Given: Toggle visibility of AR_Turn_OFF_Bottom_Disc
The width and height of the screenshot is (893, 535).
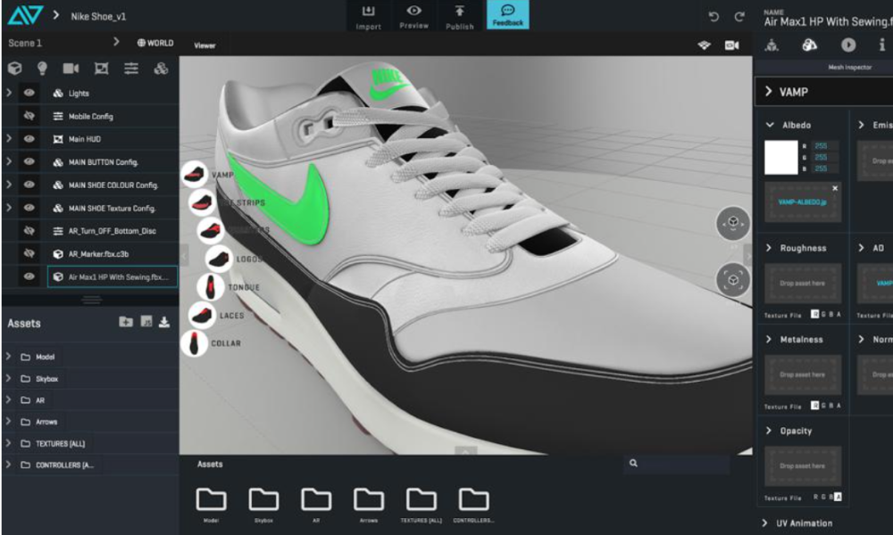Looking at the screenshot, I should tap(29, 231).
